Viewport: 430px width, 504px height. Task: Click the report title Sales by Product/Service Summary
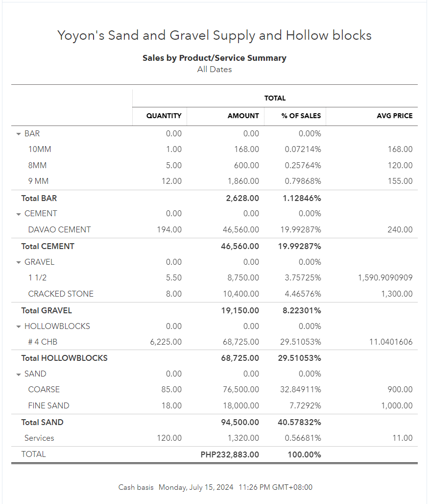click(x=214, y=58)
